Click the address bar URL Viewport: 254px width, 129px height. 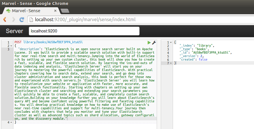(85, 19)
